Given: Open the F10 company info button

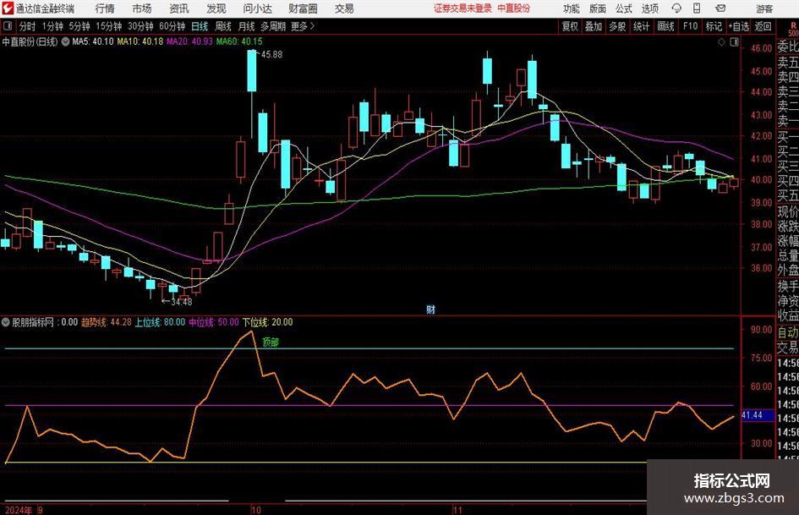Looking at the screenshot, I should [690, 26].
